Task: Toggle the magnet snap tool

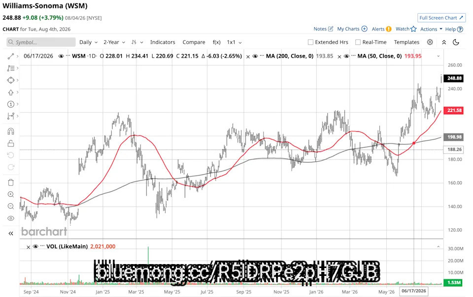Action: click(10, 131)
